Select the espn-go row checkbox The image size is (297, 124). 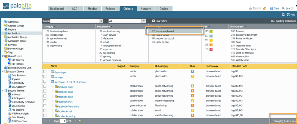(x=45, y=76)
